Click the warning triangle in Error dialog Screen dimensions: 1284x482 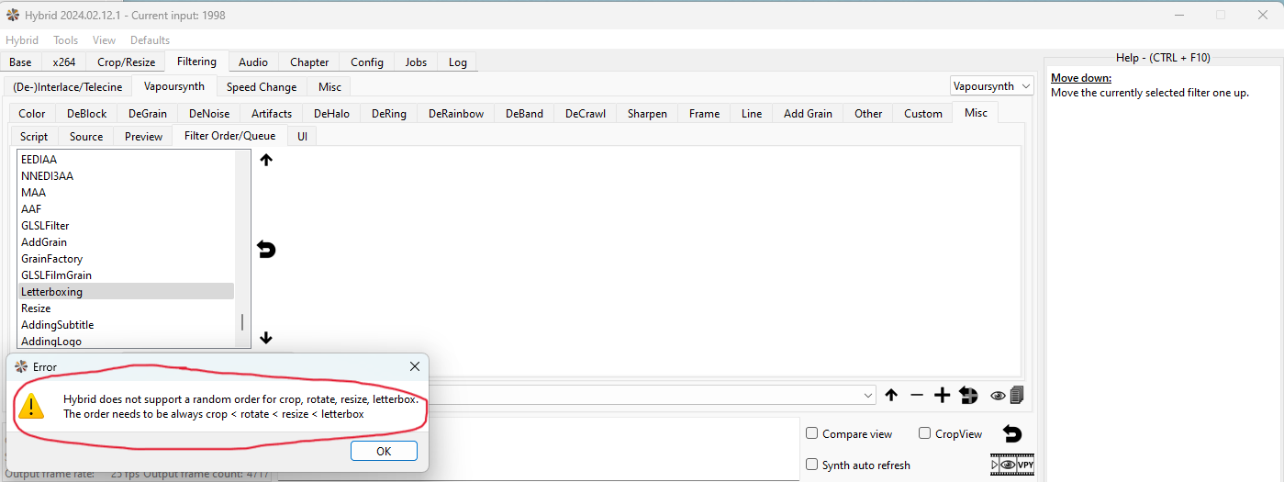[32, 405]
